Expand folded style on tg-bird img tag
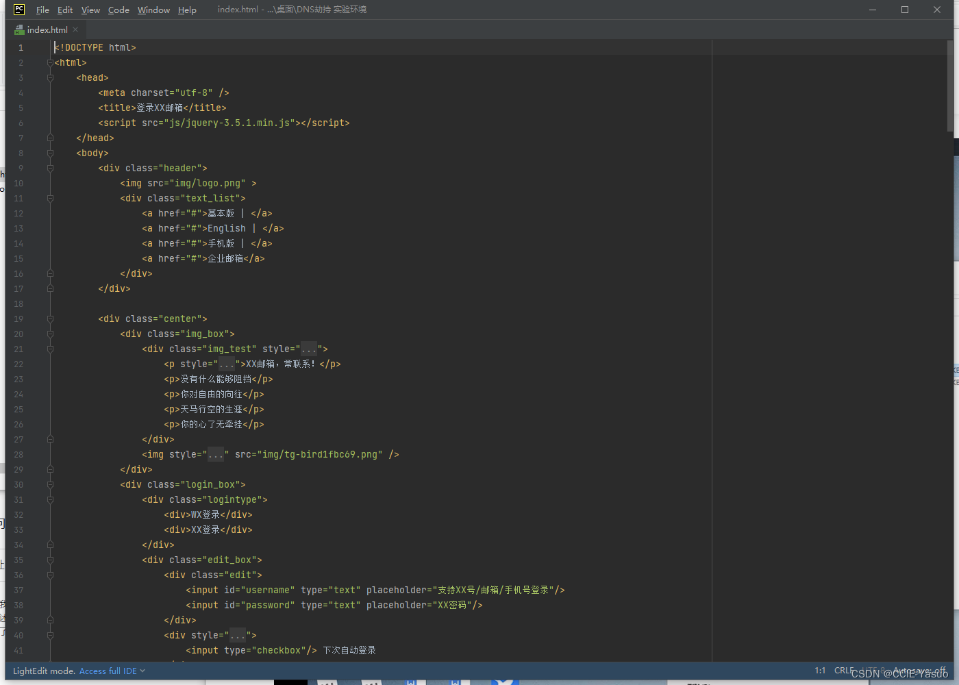The width and height of the screenshot is (959, 685). [216, 455]
